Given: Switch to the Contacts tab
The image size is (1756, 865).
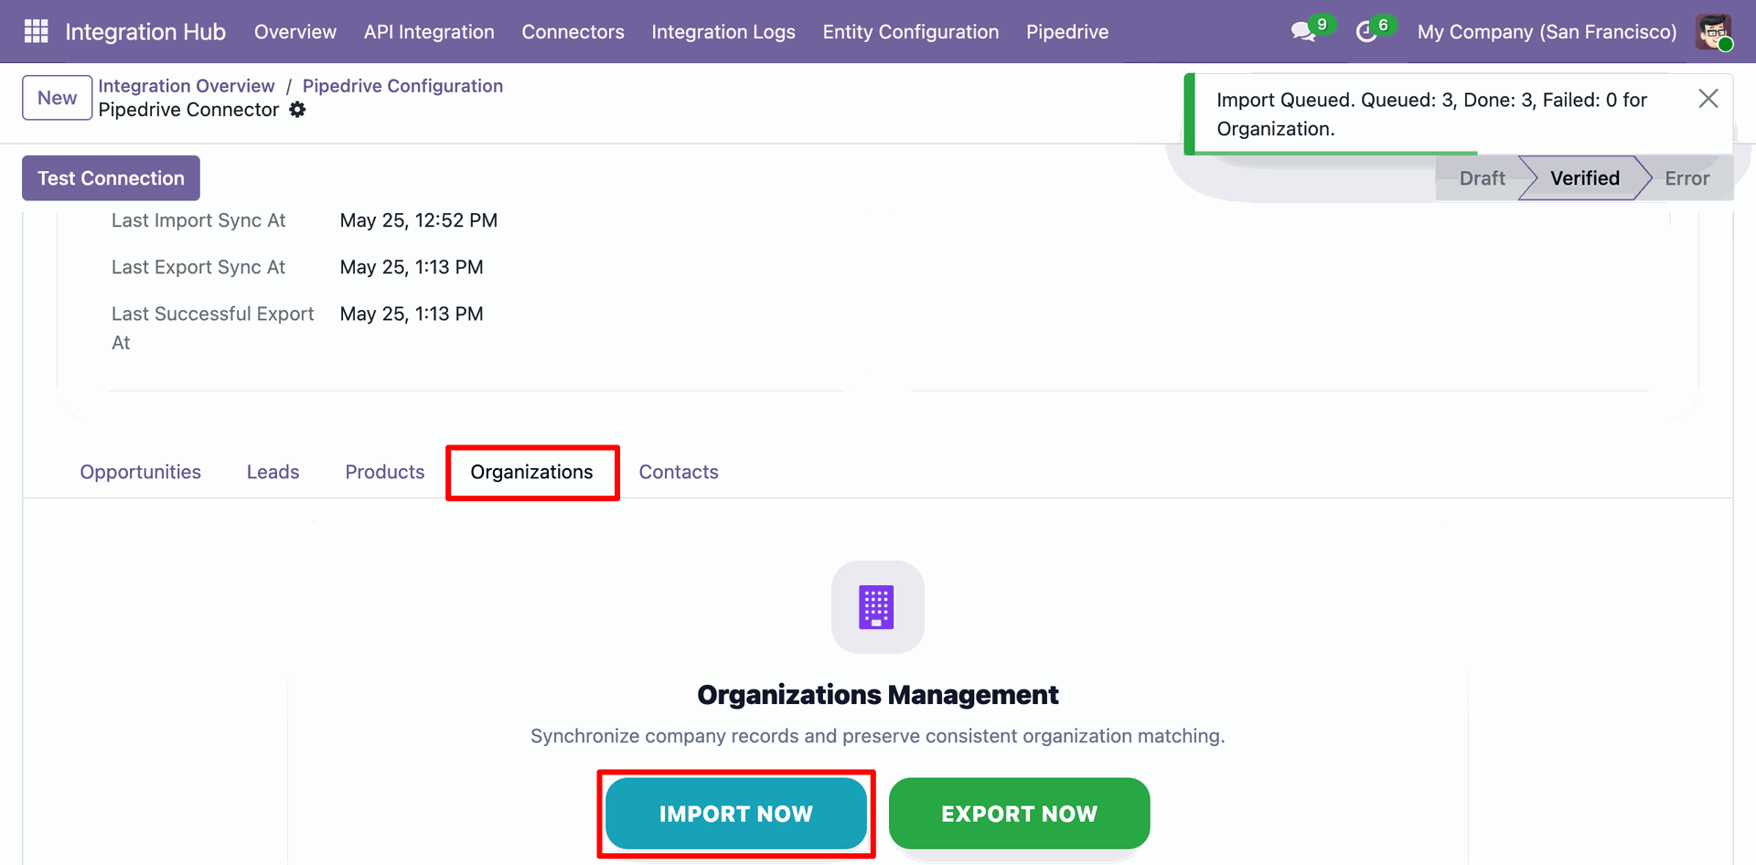Looking at the screenshot, I should (x=679, y=472).
